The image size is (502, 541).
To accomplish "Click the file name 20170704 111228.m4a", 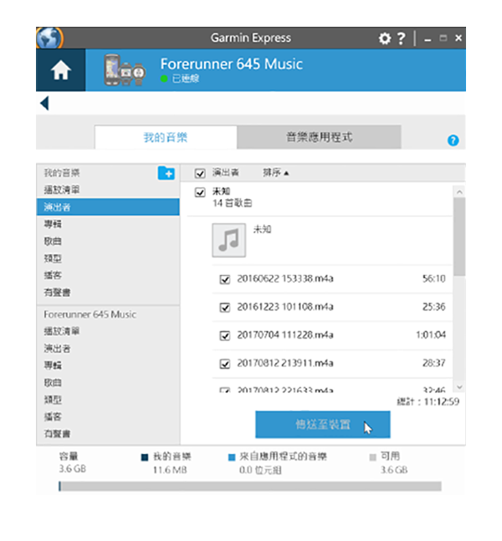I will pos(285,335).
